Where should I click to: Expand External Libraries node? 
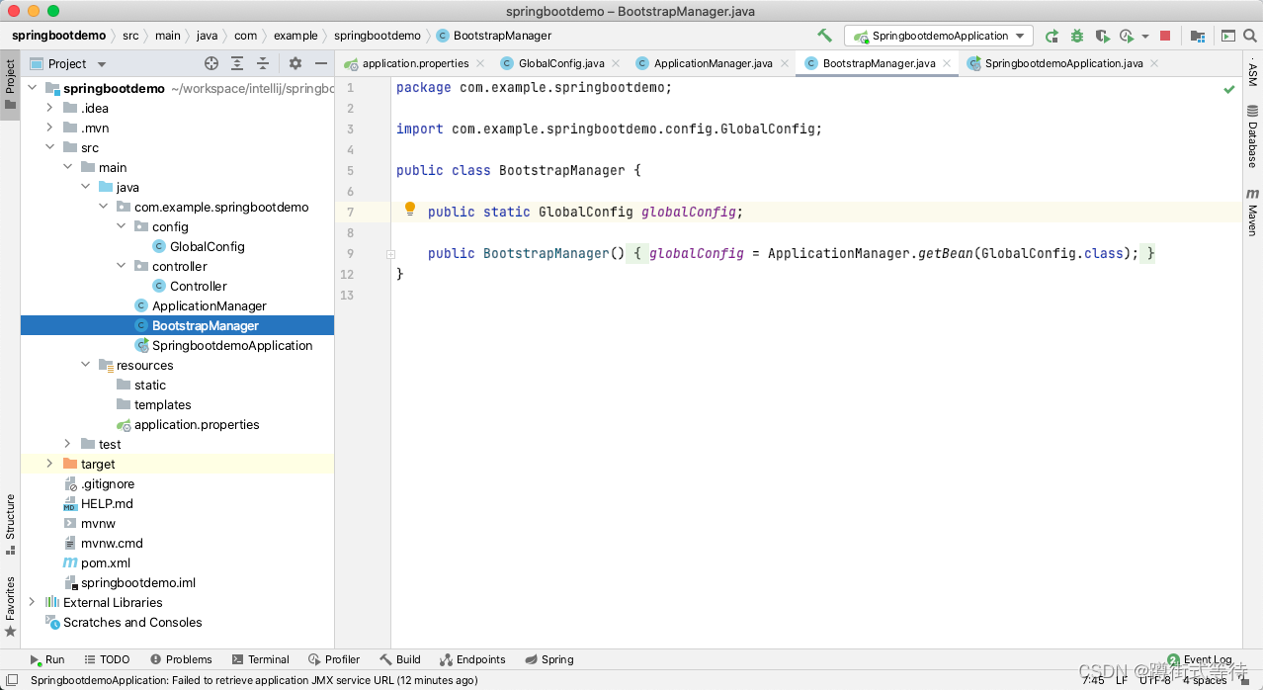(33, 602)
